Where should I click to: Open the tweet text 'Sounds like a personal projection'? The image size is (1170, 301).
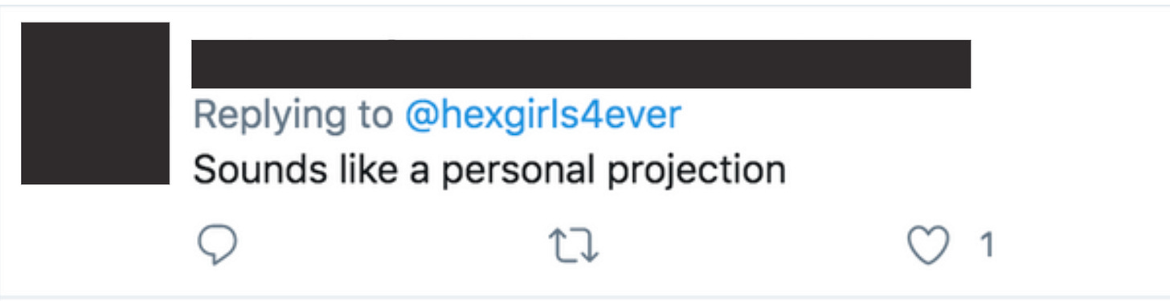pyautogui.click(x=489, y=170)
